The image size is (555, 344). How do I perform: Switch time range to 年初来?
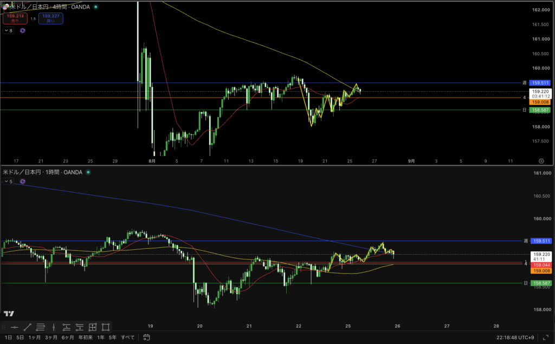(85, 337)
